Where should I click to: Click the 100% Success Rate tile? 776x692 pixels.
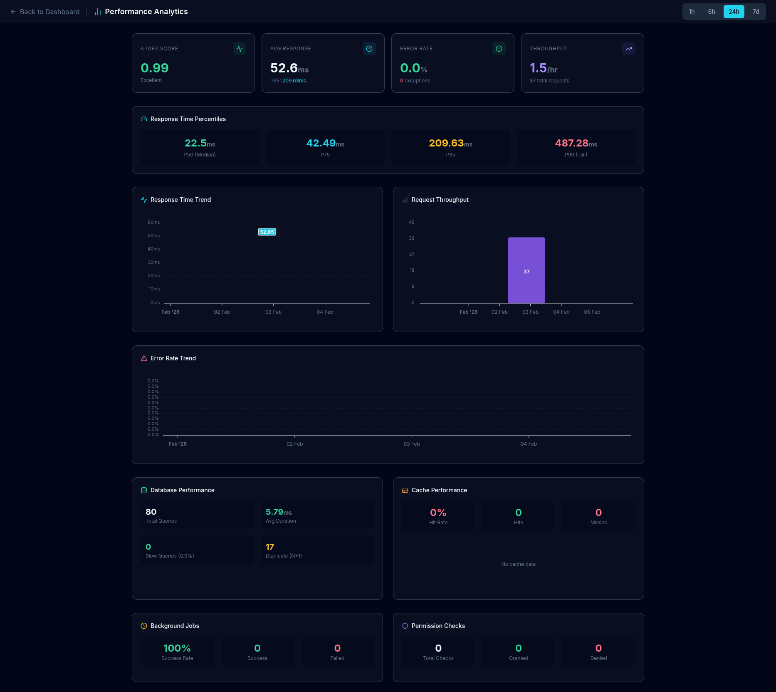point(177,652)
